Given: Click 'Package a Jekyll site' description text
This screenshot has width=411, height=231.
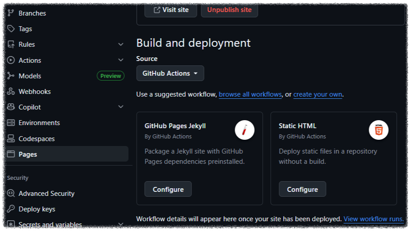Looking at the screenshot, I should tap(194, 156).
